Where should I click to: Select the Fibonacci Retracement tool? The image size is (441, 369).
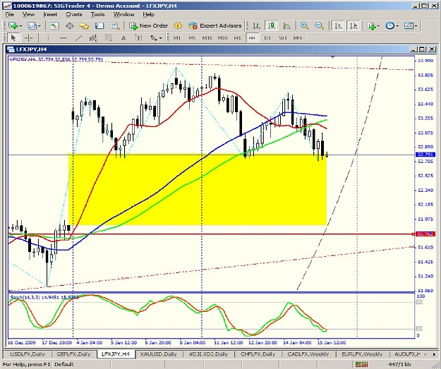click(x=109, y=37)
